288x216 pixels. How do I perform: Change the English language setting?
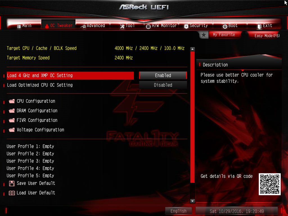point(178,211)
